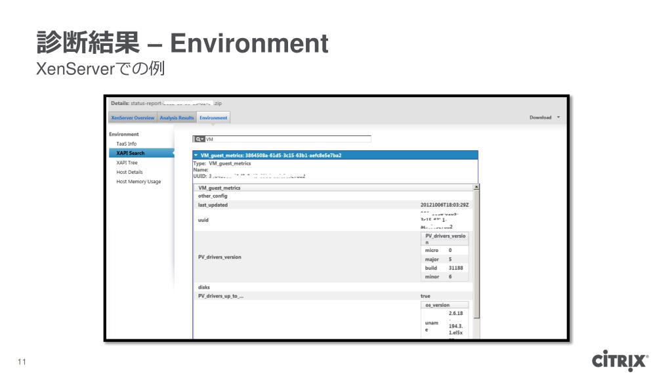Screen dimensions: 672x378
Task: Open XAPI Tree in the sidebar
Action: (127, 163)
